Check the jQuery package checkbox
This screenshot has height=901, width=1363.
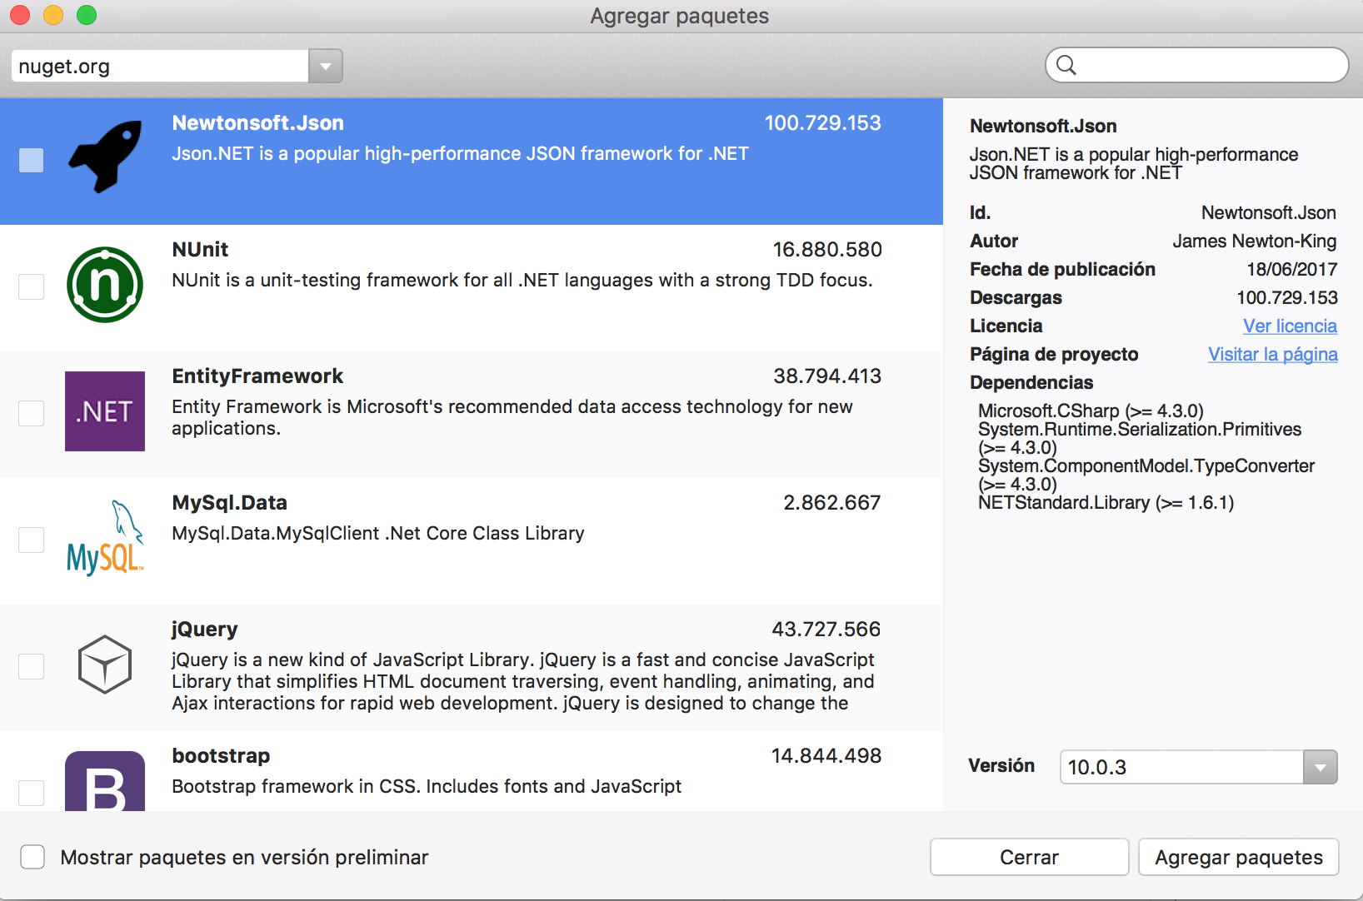[x=32, y=666]
